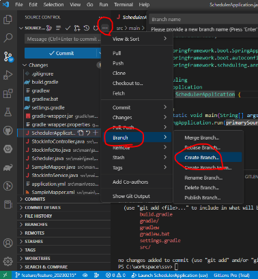
Task: Stage SchedulerApplication with the plus icon
Action: [96, 133]
